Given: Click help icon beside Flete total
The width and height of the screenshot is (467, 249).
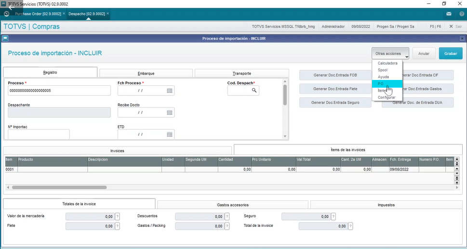Looking at the screenshot, I should [x=118, y=226].
